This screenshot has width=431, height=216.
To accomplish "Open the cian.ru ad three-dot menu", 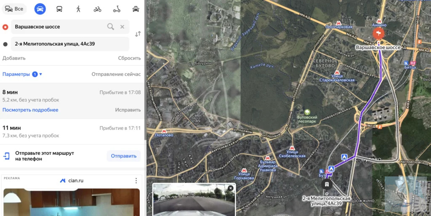I will [136, 181].
